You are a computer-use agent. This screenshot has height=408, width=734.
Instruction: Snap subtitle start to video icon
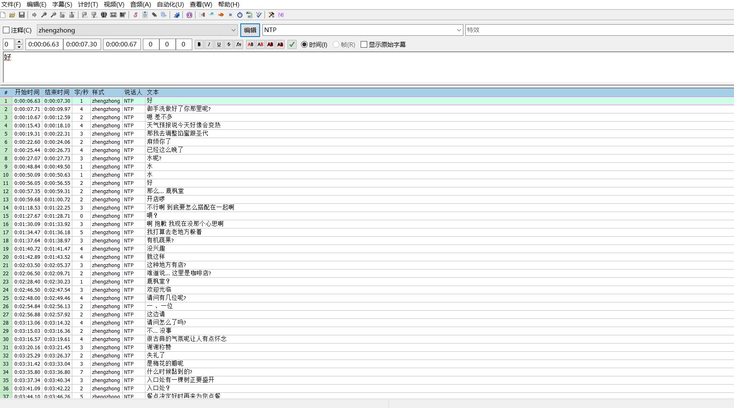click(85, 15)
